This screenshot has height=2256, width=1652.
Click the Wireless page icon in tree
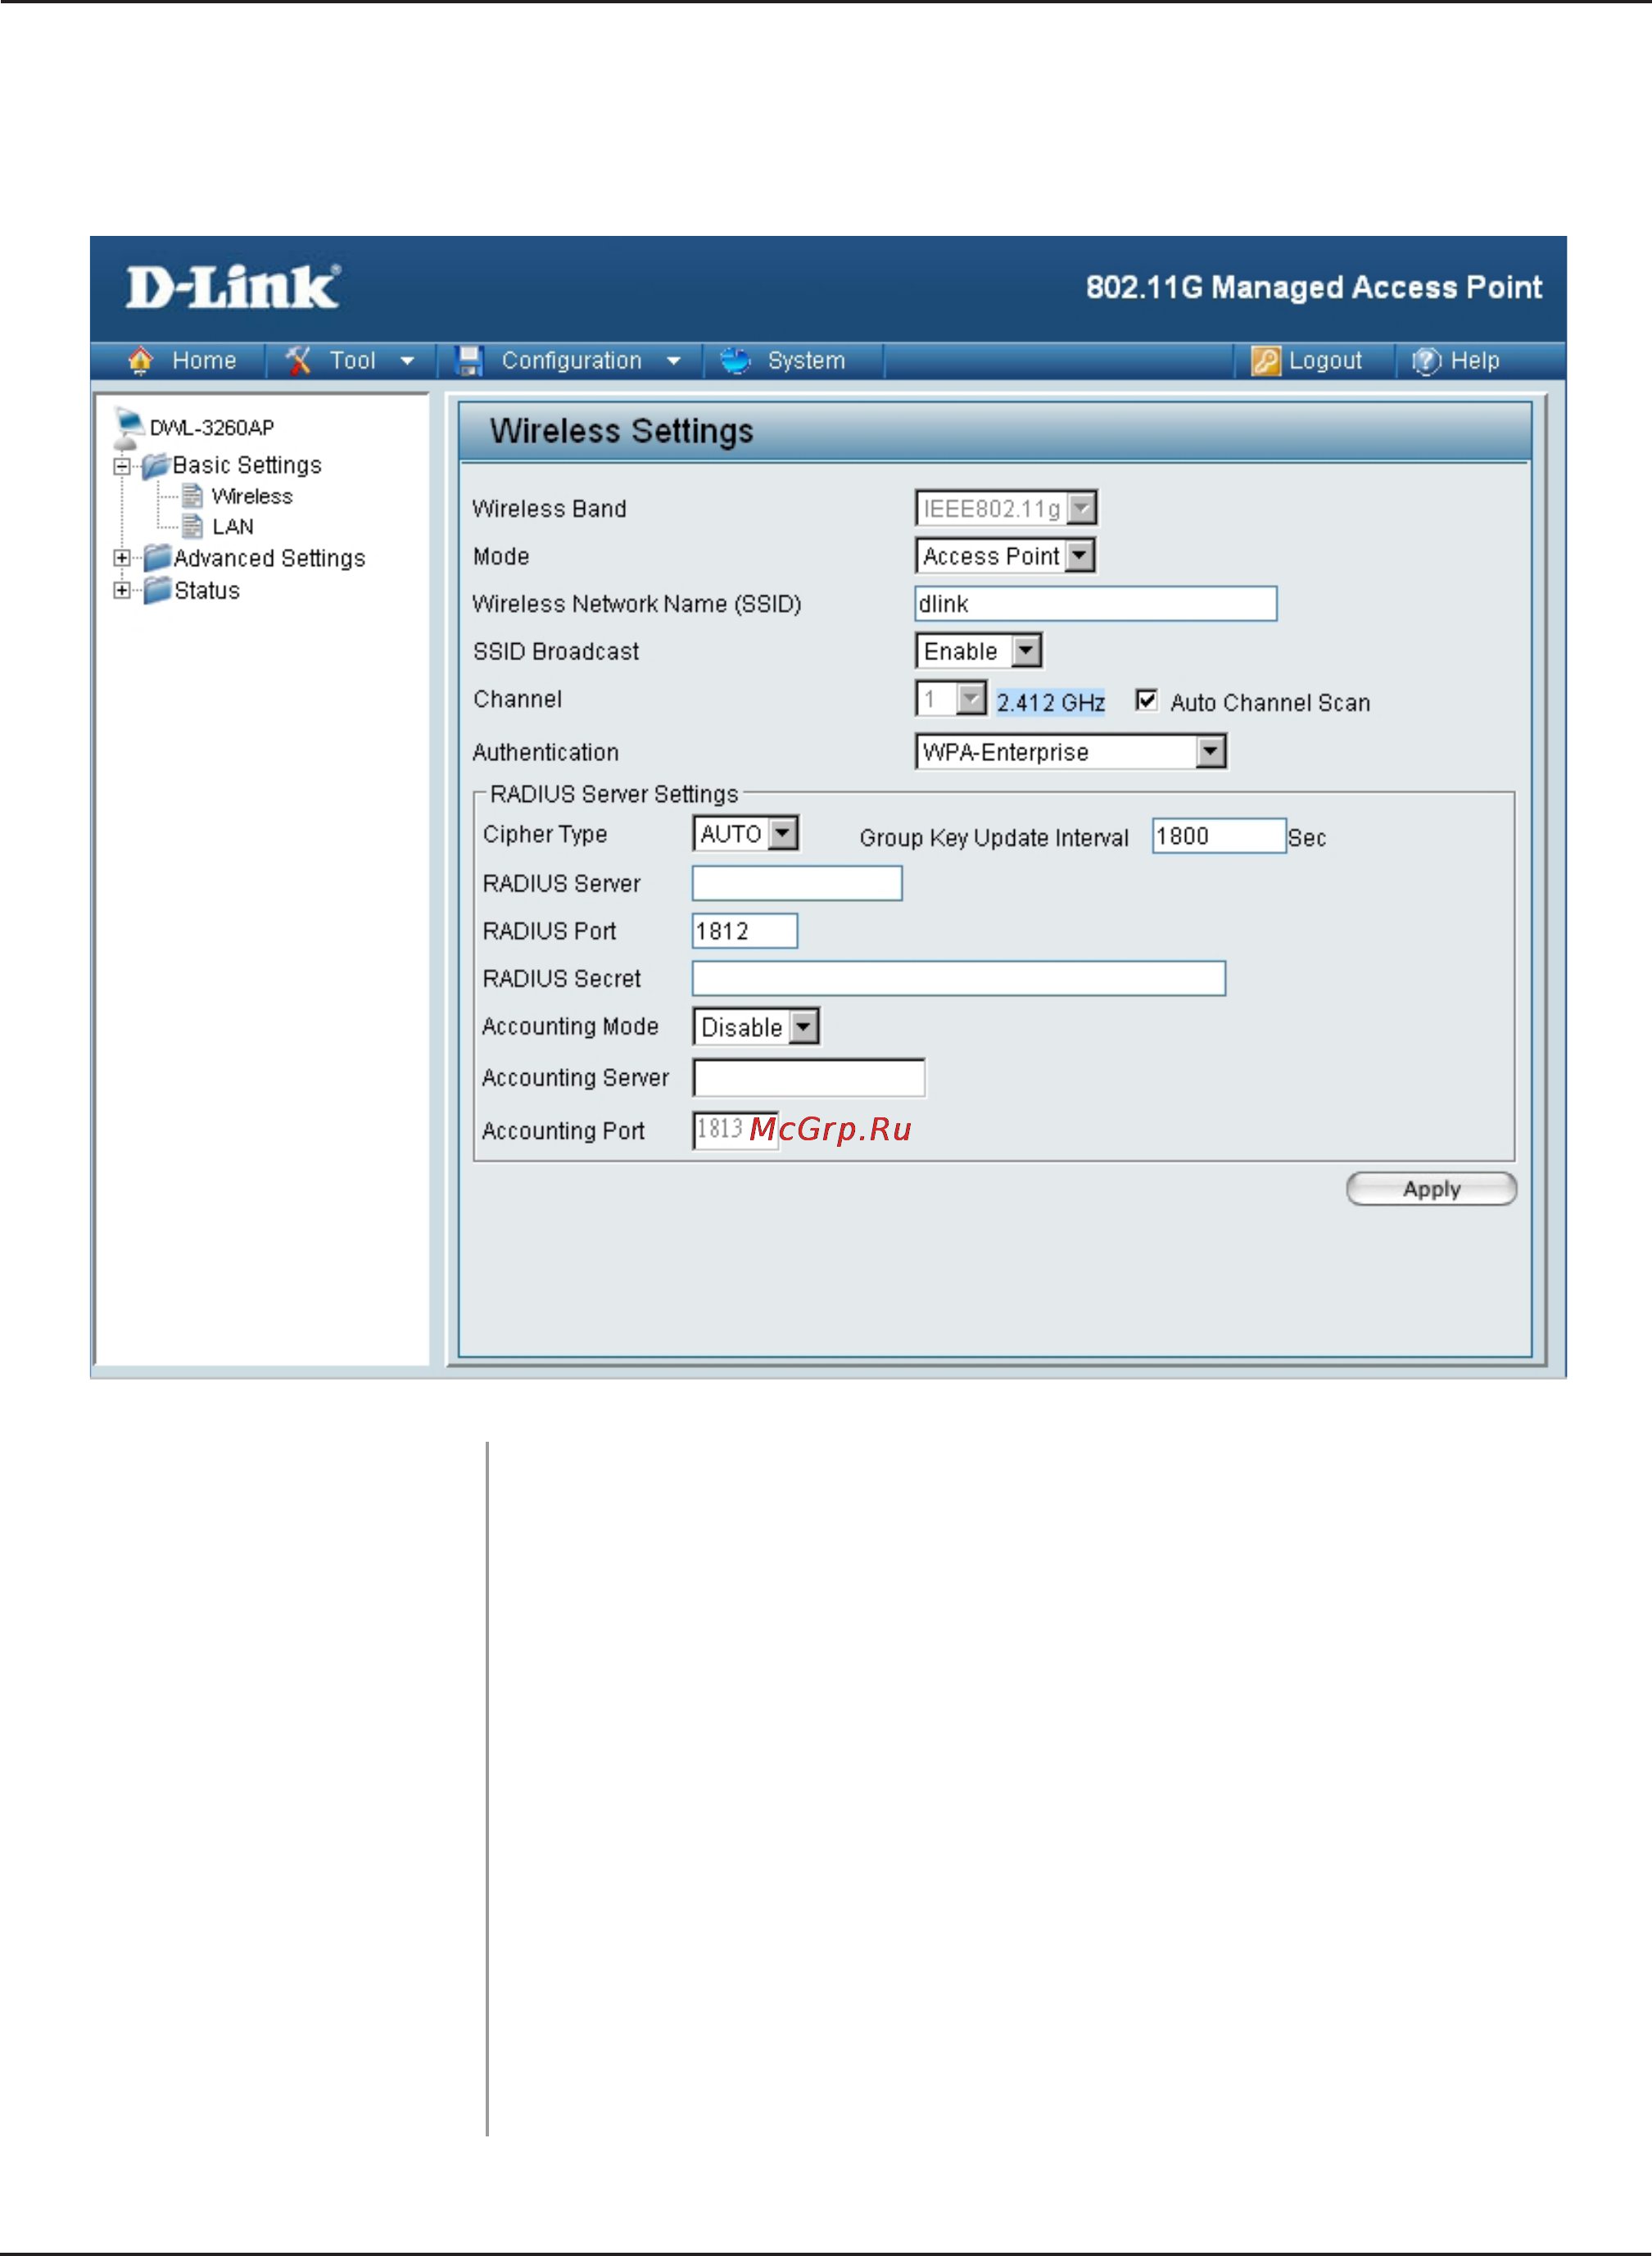click(x=192, y=496)
